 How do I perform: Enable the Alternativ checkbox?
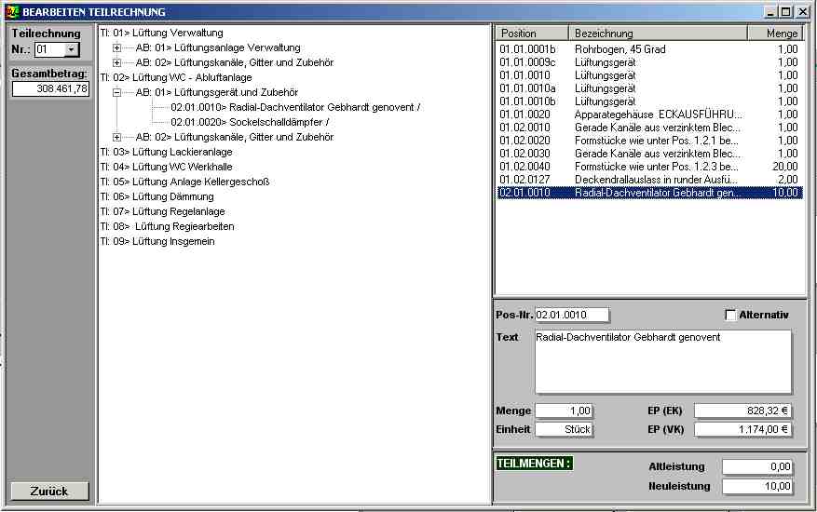730,315
